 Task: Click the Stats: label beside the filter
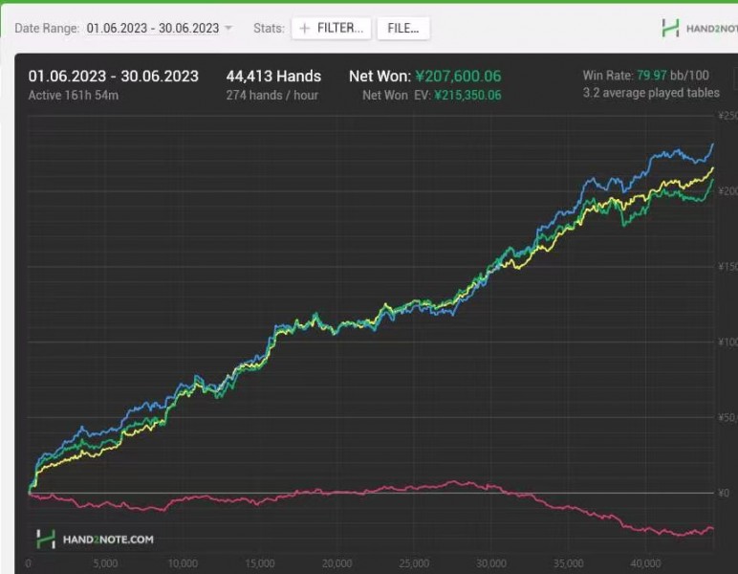coord(269,29)
